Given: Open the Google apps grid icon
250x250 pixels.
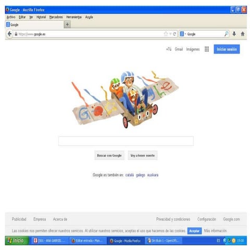Looking at the screenshot, I should 207,49.
